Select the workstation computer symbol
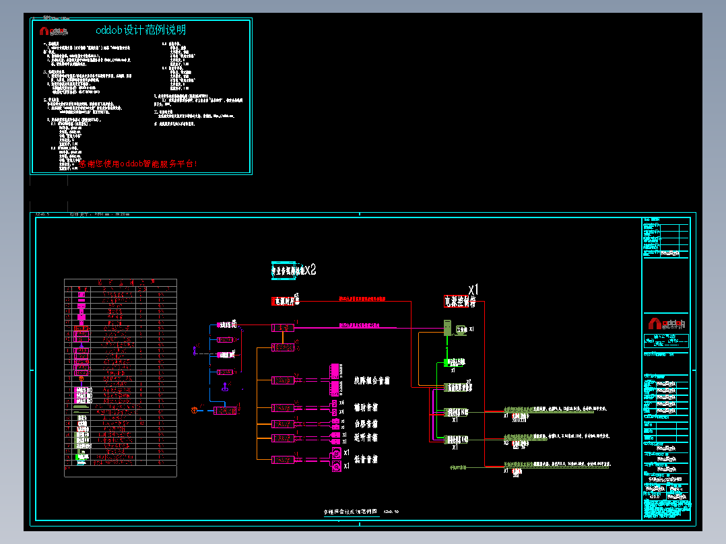 click(x=461, y=330)
